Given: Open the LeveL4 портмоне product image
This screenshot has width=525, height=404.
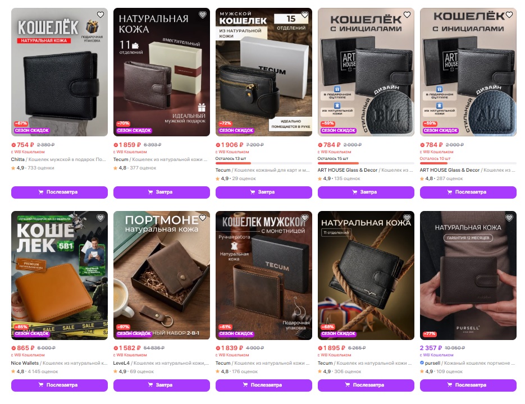Looking at the screenshot, I should tap(162, 275).
